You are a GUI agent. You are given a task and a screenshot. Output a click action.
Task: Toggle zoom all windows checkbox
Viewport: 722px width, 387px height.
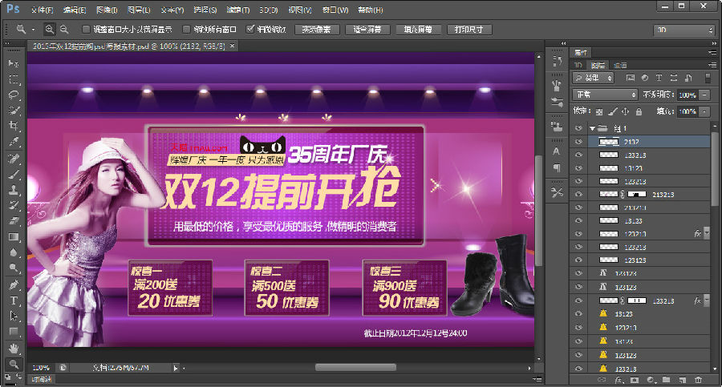[x=186, y=30]
